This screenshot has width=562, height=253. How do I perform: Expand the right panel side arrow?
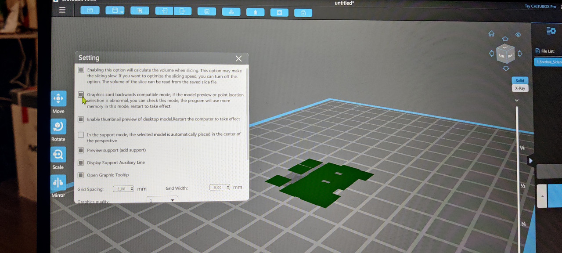pos(530,161)
